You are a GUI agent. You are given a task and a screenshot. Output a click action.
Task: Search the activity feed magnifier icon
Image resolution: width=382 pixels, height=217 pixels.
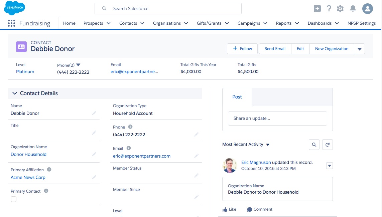(x=314, y=145)
